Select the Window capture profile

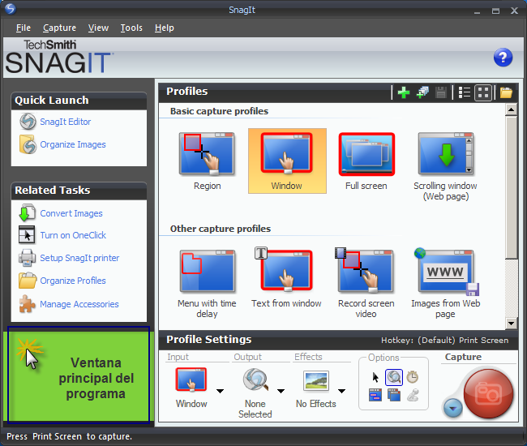287,161
